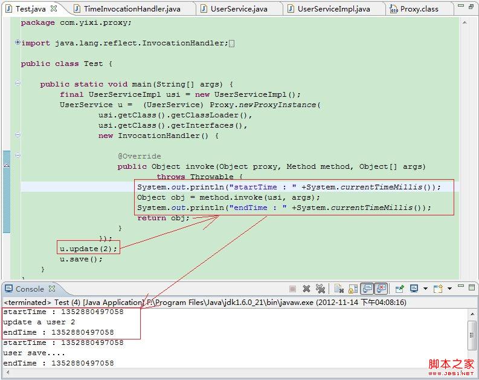
Task: Close the Test.java tab
Action: tap(54, 8)
